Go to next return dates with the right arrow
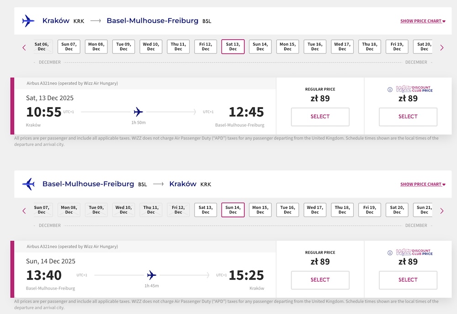The width and height of the screenshot is (457, 314). (x=442, y=211)
